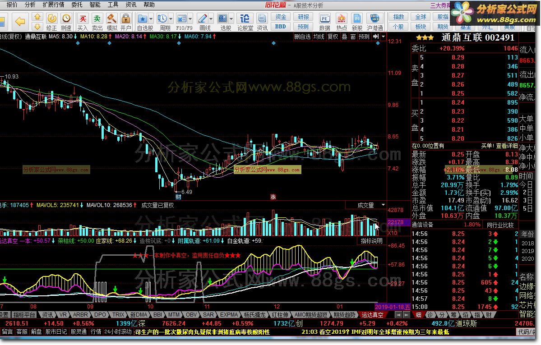Click the 指数 market button
The height and width of the screenshot is (345, 541).
pyautogui.click(x=398, y=17)
